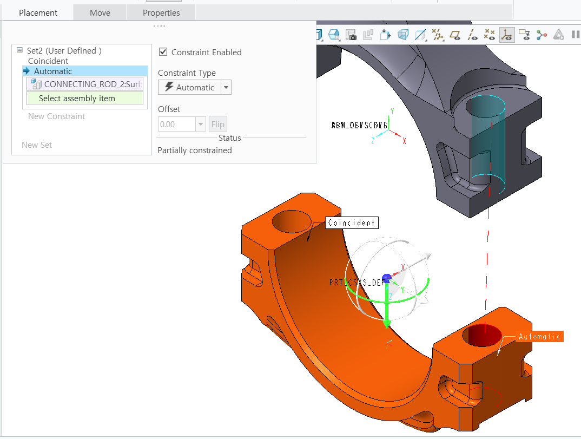Click the Automatic label in viewport
581x439 pixels.
539,336
